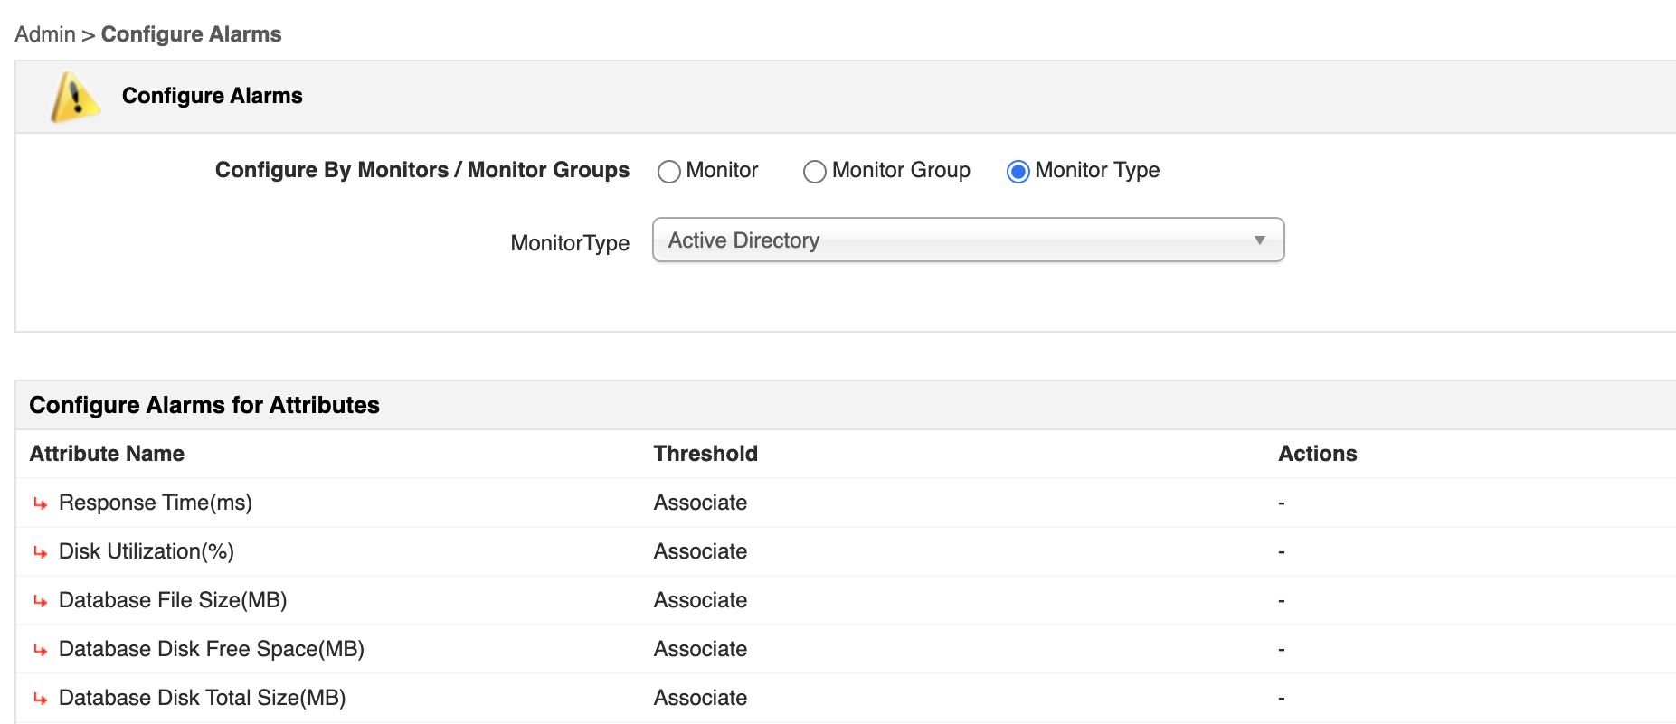Click the MonitorType dropdown arrow
The image size is (1676, 724).
coord(1259,240)
